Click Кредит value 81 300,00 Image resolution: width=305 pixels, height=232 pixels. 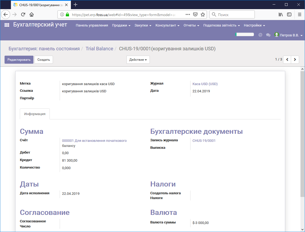point(70,161)
